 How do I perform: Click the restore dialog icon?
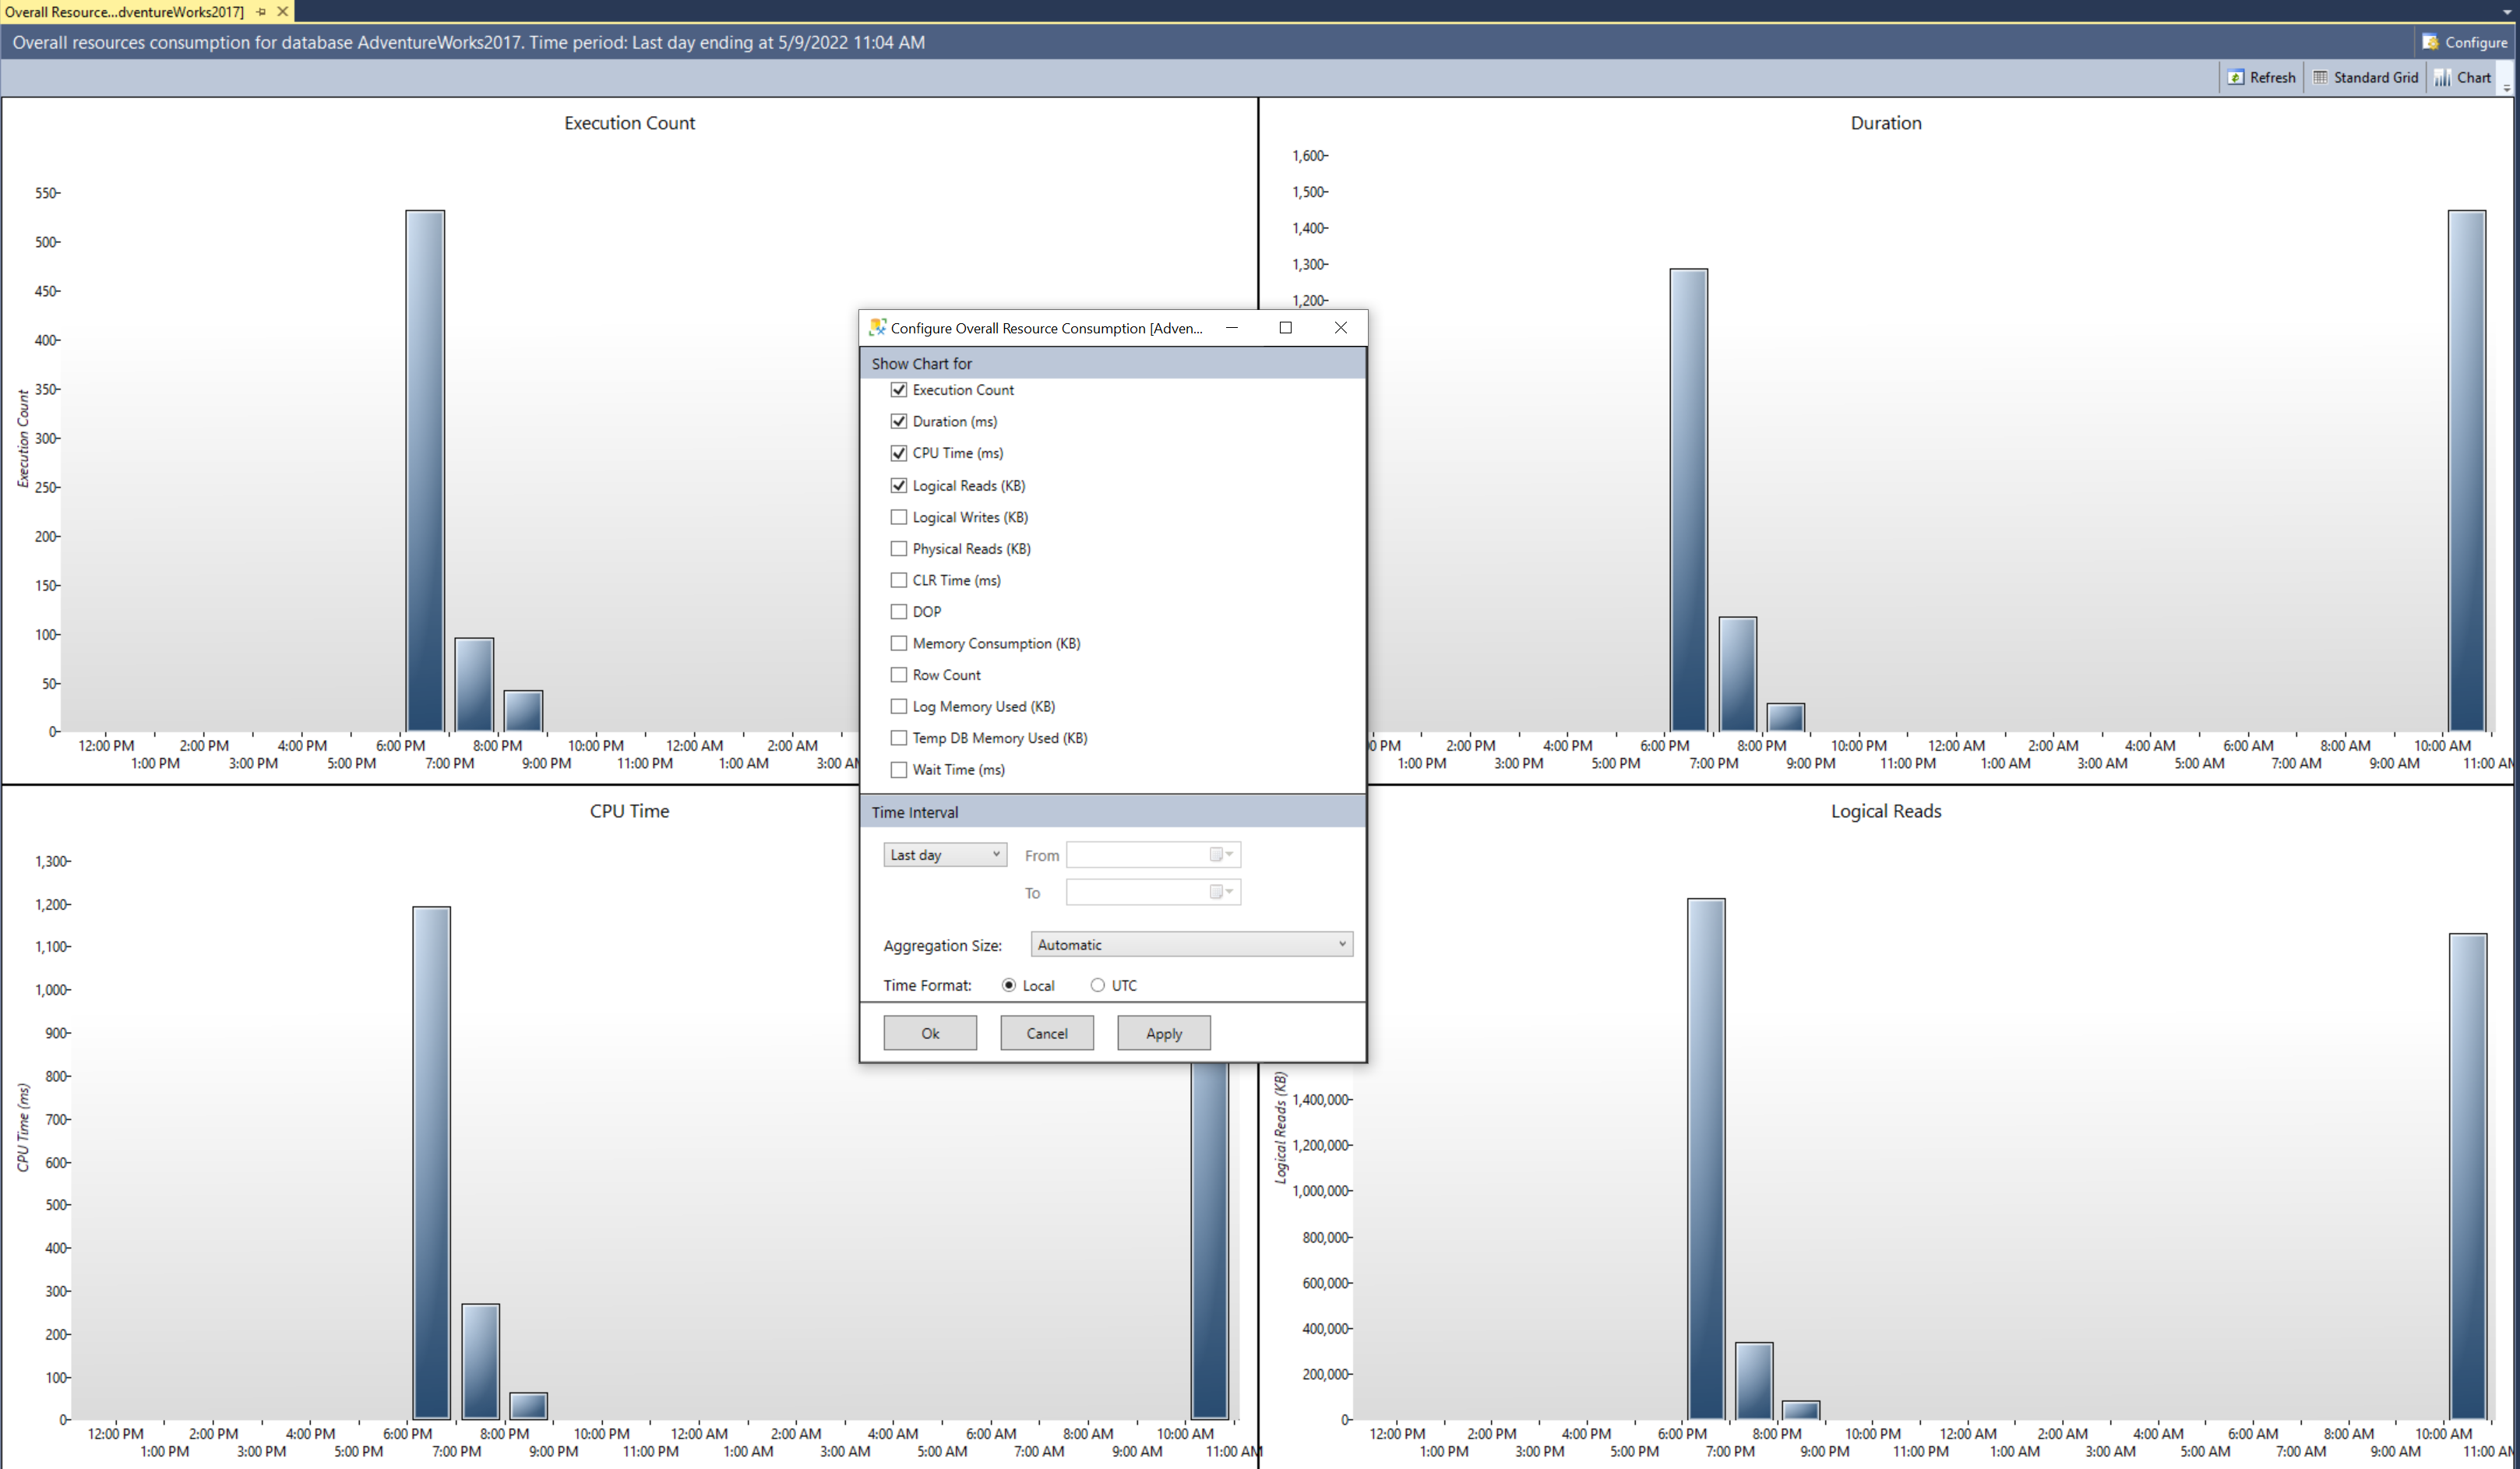pos(1285,327)
